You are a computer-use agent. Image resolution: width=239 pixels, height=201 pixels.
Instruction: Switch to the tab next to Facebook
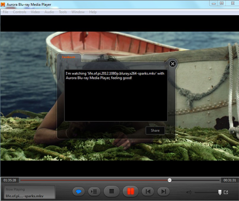pos(95,57)
